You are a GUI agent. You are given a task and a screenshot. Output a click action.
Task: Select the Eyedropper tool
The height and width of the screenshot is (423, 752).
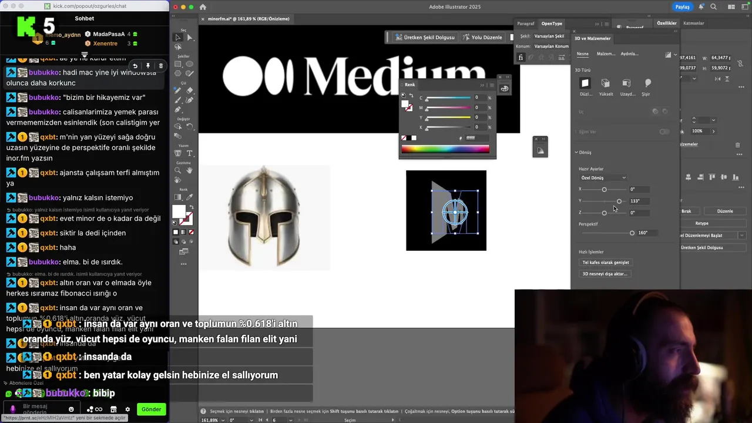[x=189, y=197]
